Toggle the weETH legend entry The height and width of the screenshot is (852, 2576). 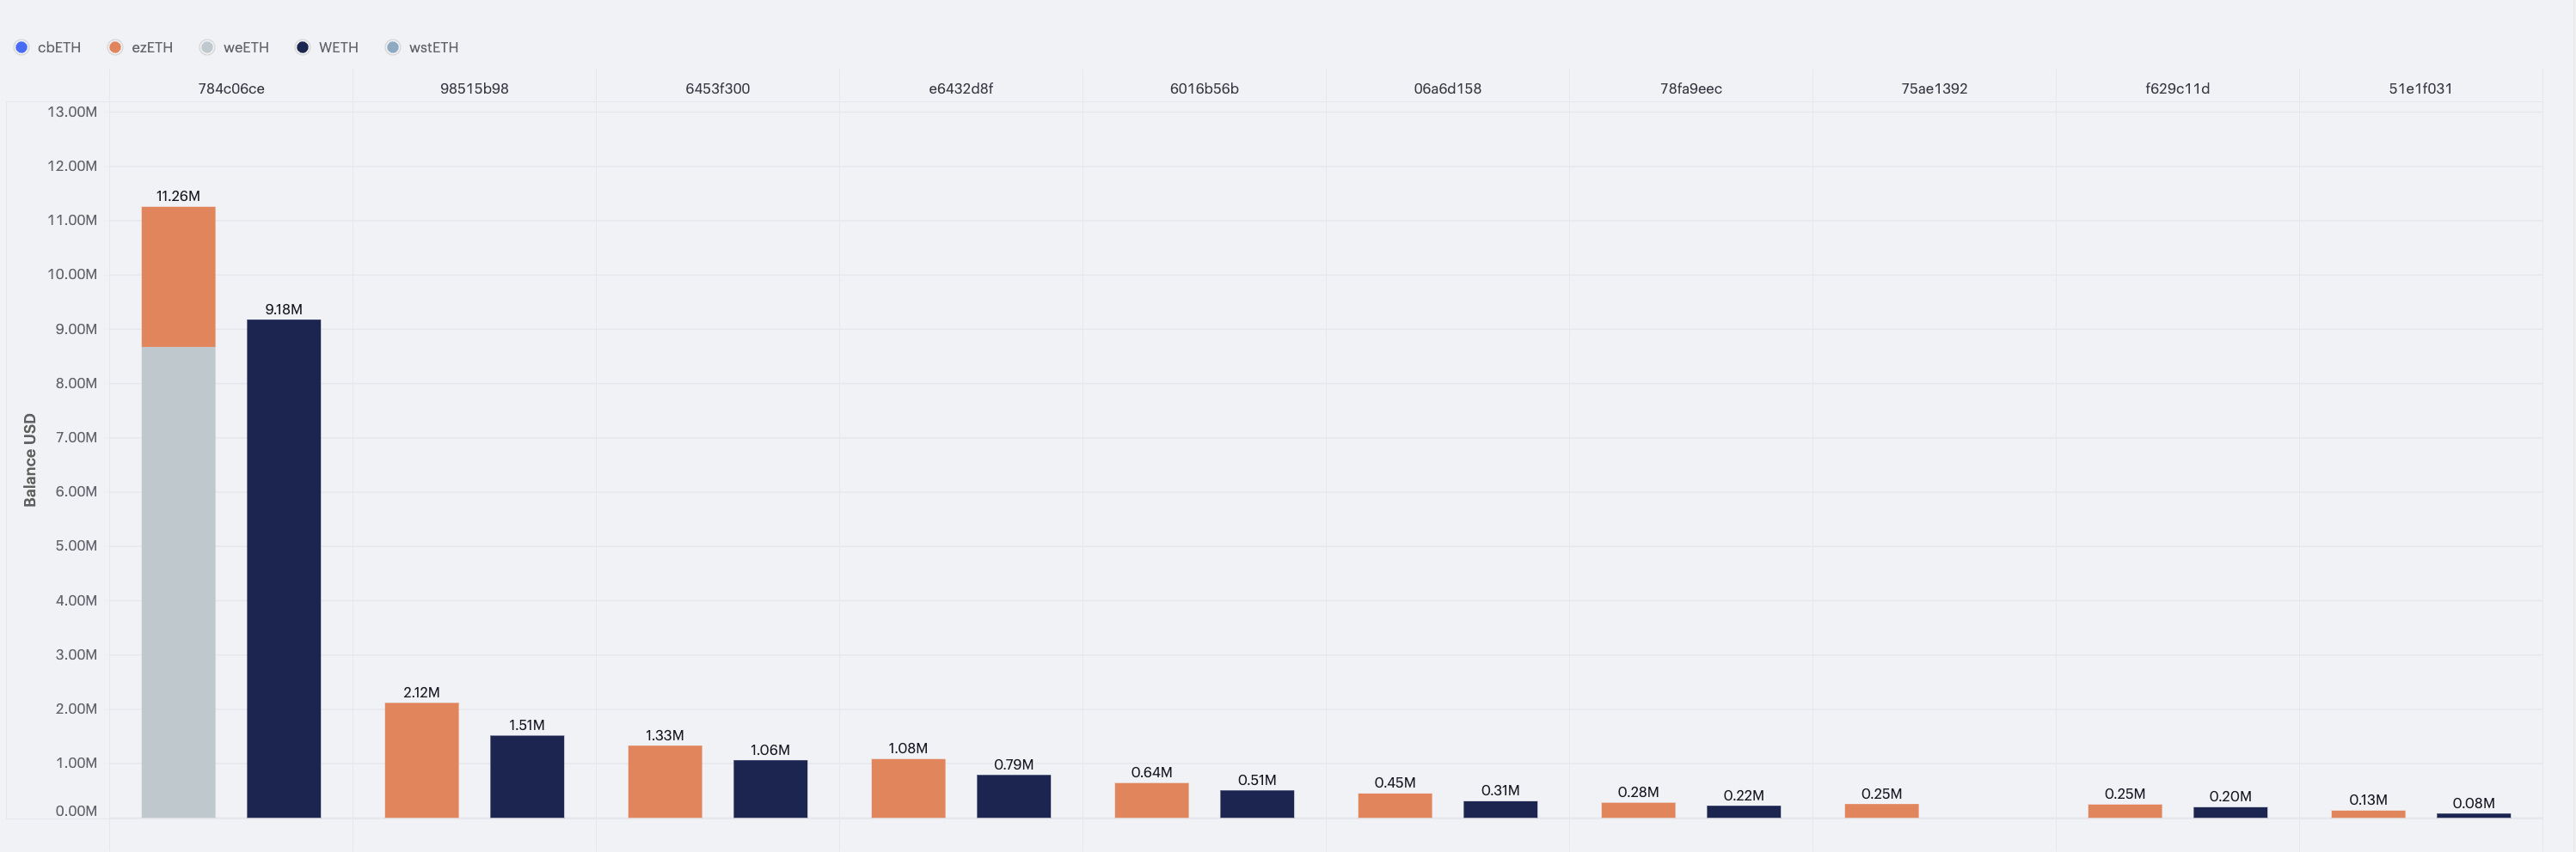tap(234, 47)
